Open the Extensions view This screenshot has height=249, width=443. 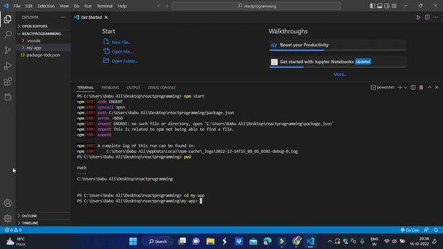click(x=8, y=82)
